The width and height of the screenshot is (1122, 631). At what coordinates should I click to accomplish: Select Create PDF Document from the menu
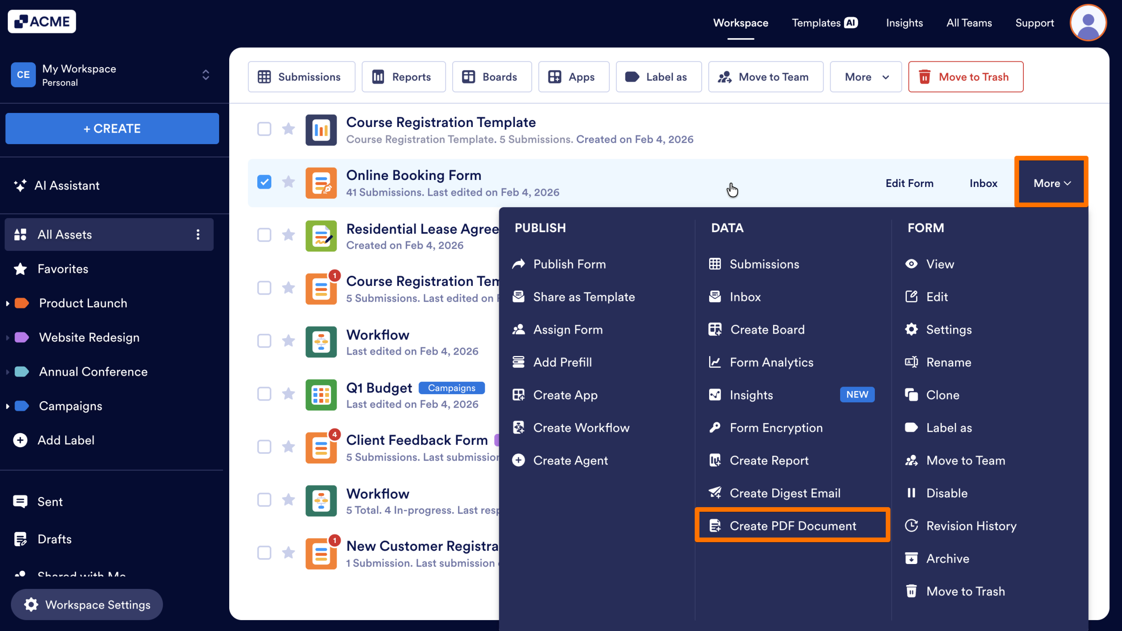[x=792, y=525]
